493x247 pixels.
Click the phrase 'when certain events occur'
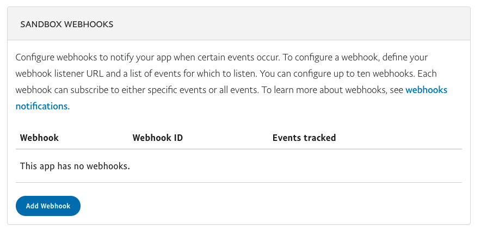coord(226,57)
